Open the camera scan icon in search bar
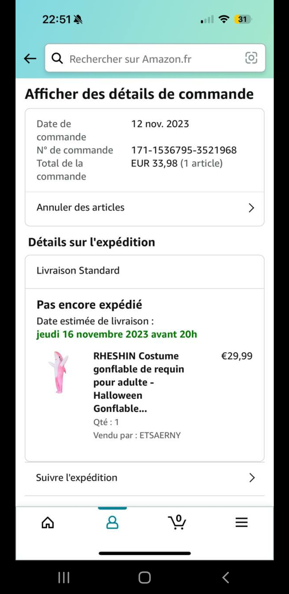The height and width of the screenshot is (594, 289). tap(251, 58)
